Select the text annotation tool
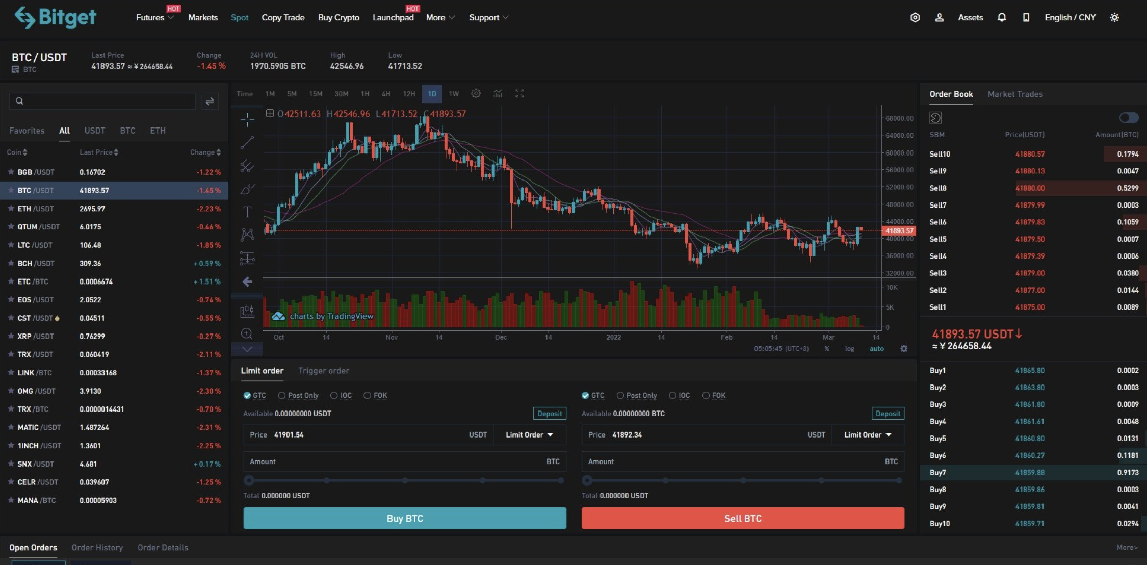 (247, 212)
